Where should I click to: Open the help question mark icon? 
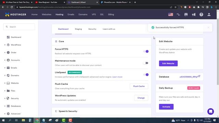click(201, 14)
